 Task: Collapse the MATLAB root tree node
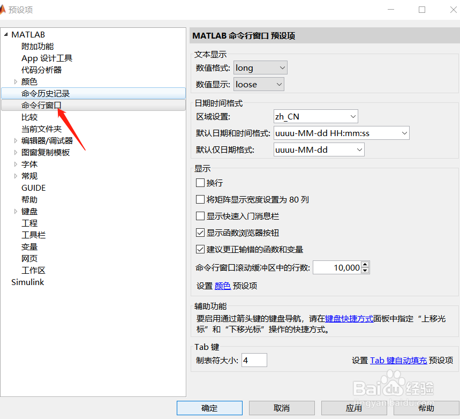(x=6, y=35)
